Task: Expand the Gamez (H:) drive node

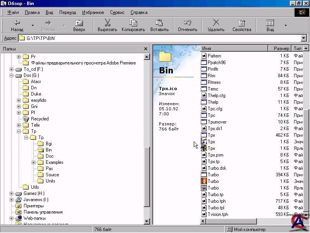Action: coord(12,193)
